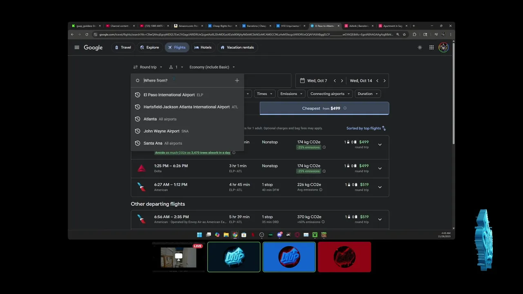
Task: Switch to the Travel tab
Action: coord(123,47)
